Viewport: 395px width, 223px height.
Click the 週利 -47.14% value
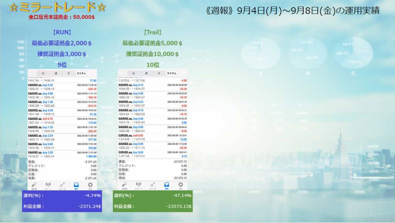point(182,196)
